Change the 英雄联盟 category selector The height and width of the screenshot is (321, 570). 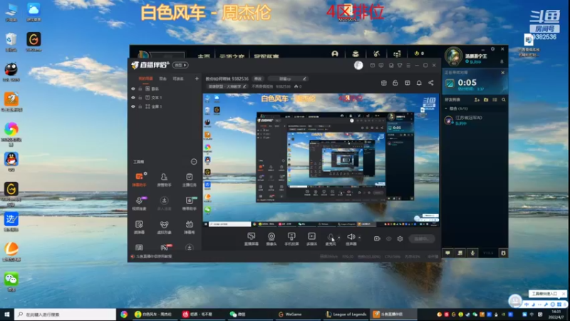coord(227,86)
